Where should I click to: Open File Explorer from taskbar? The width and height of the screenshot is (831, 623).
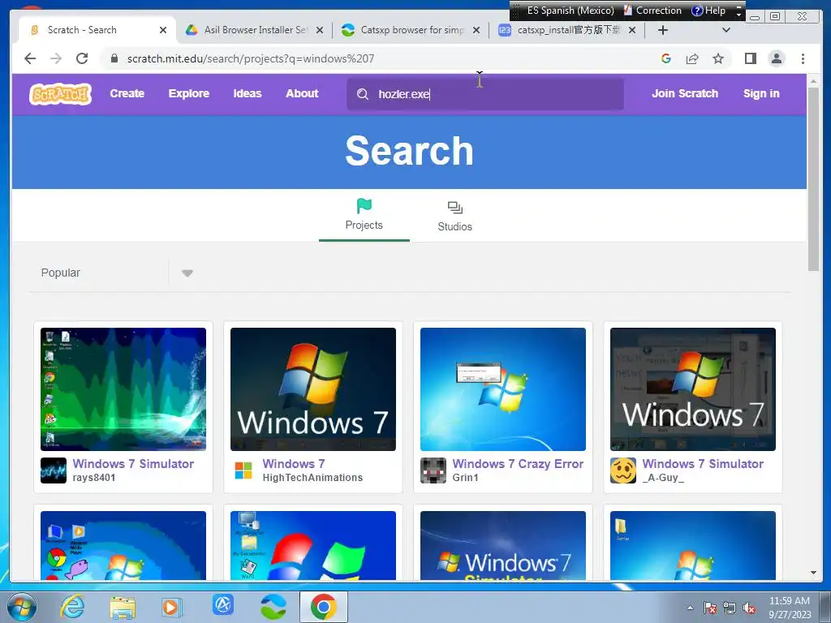pyautogui.click(x=123, y=607)
